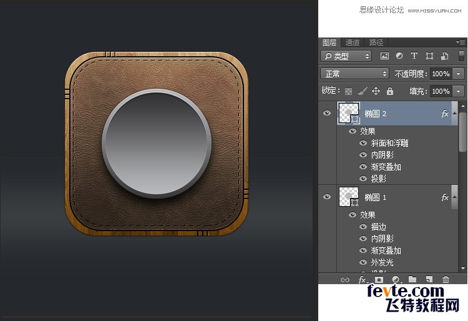Select the 椭圆 1 layer name
The width and height of the screenshot is (468, 321).
(x=376, y=197)
